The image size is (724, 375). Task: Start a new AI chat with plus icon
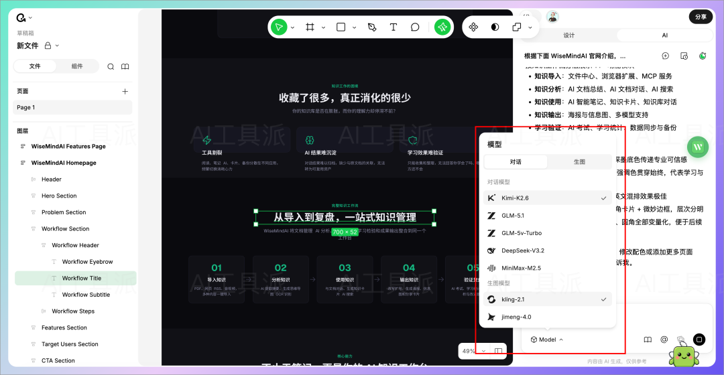tap(666, 56)
